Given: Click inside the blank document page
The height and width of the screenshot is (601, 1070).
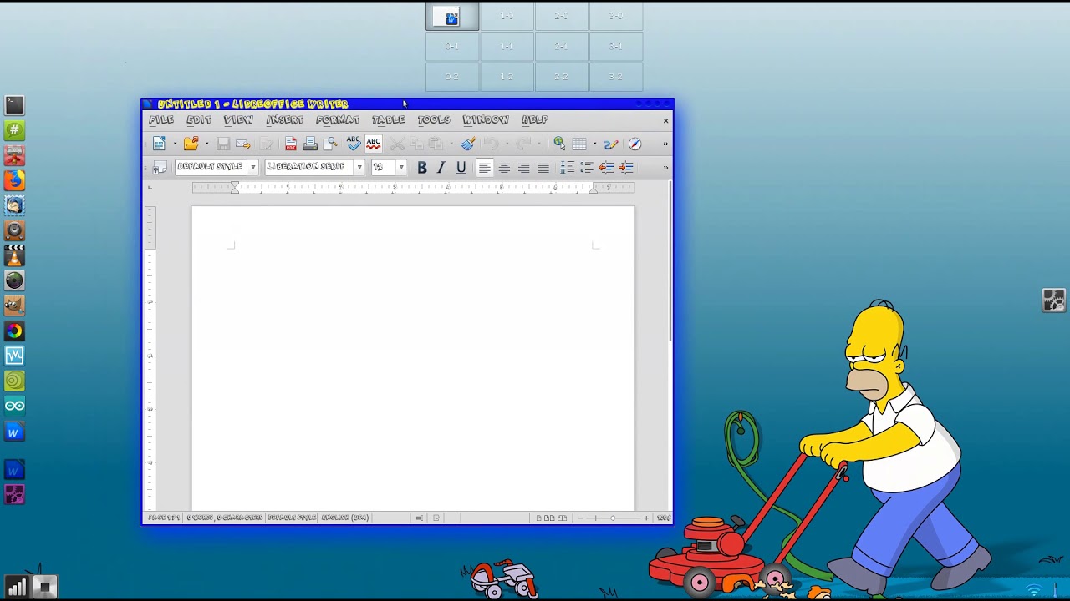Looking at the screenshot, I should [x=413, y=359].
